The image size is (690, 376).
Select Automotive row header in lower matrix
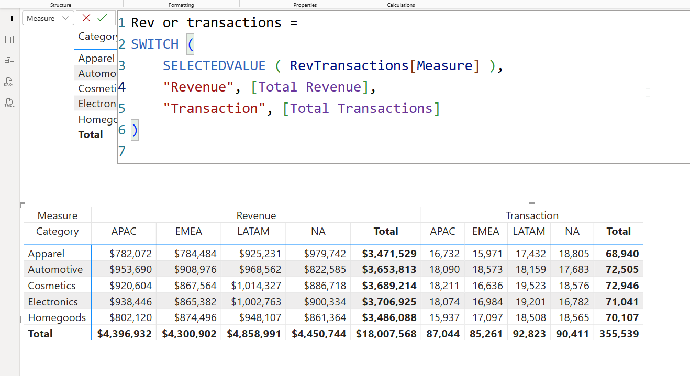tap(55, 269)
